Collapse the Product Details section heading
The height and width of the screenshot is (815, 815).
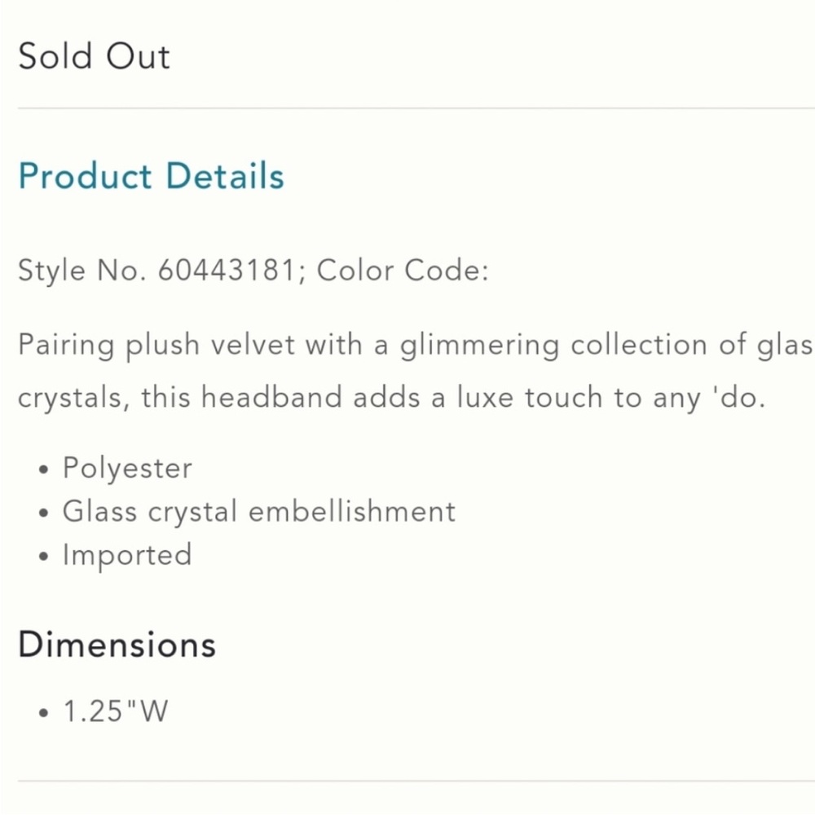click(x=152, y=176)
